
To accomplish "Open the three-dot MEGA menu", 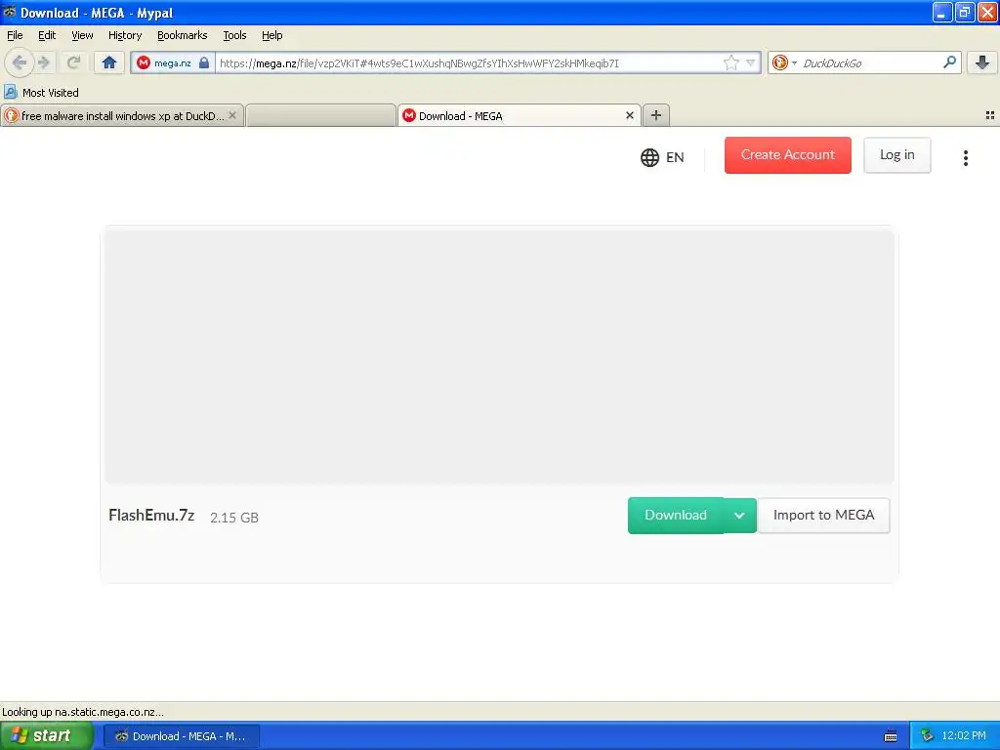I will (x=966, y=157).
